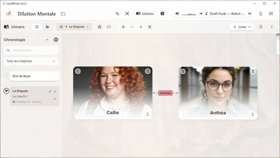Click the lightbulb hints icon
This screenshot has height=158, width=280.
261,27
